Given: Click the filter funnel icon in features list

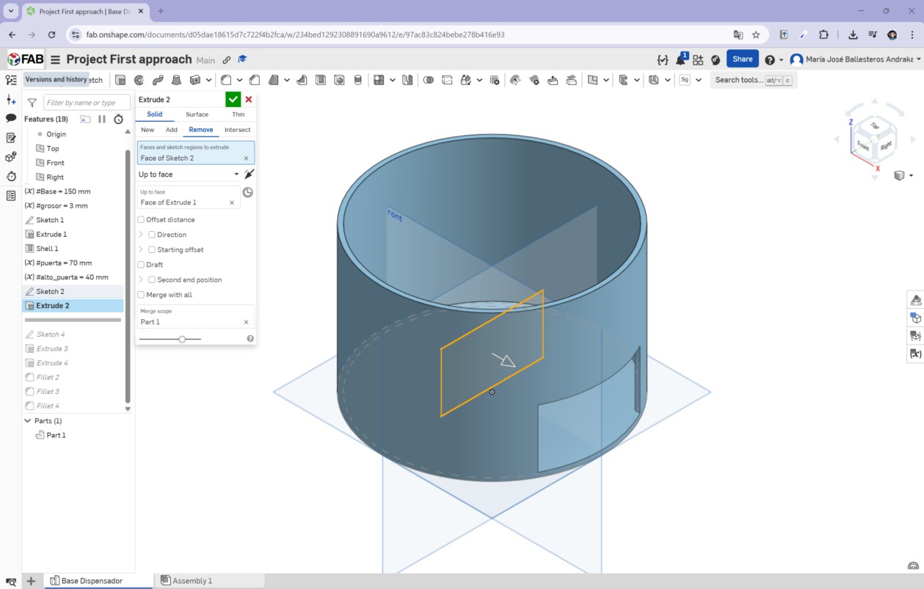Looking at the screenshot, I should pyautogui.click(x=32, y=103).
